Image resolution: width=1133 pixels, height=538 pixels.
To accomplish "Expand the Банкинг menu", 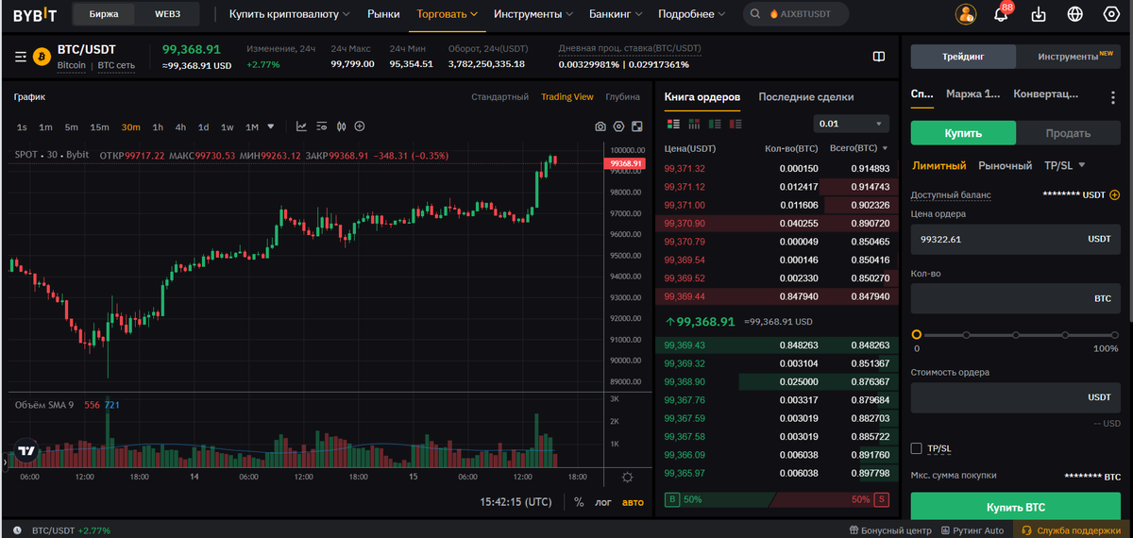I will (x=616, y=14).
